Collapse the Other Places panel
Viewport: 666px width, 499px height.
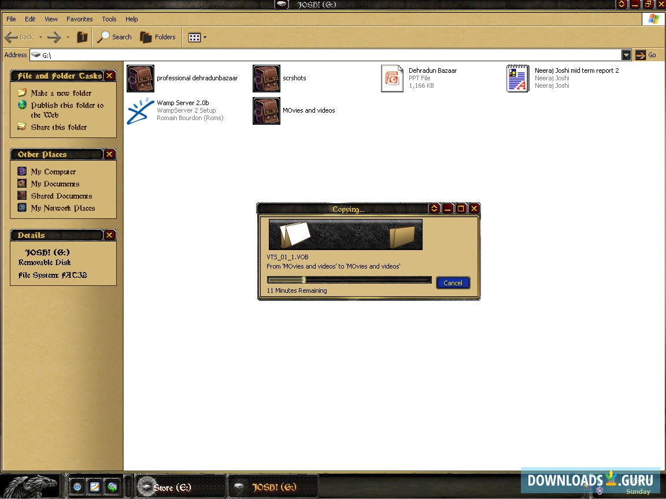pos(109,154)
